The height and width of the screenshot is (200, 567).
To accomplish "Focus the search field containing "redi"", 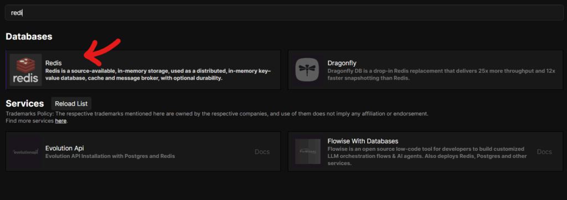I will tap(283, 13).
